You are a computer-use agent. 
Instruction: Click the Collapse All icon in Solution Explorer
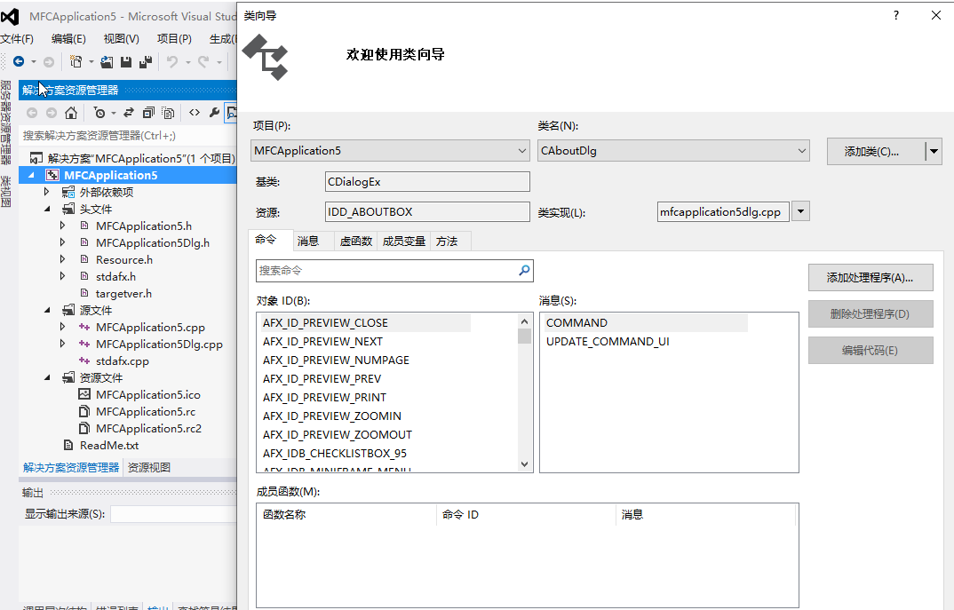coord(148,113)
